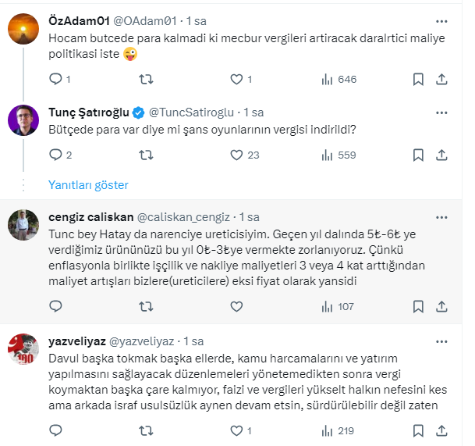The width and height of the screenshot is (475, 446).
Task: Bookmark ÖzAdam01's tweet
Action: (418, 79)
